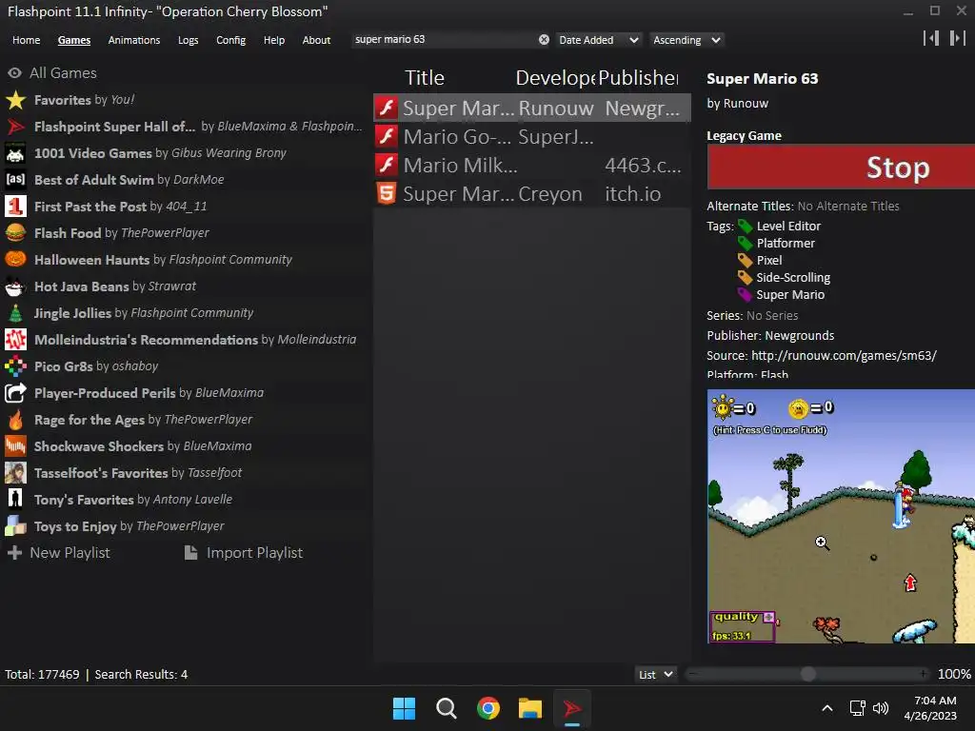Image resolution: width=975 pixels, height=731 pixels.
Task: Click in the search text field
Action: [445, 40]
